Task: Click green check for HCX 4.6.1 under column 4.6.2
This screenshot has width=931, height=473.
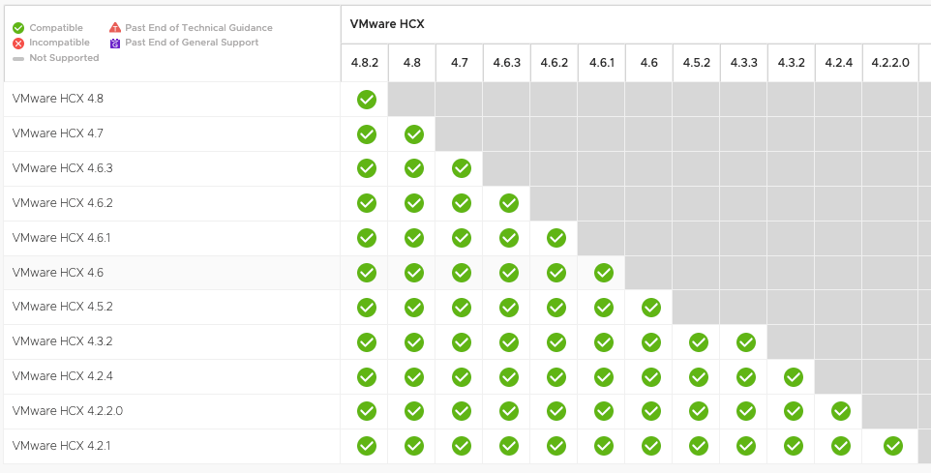Action: [x=556, y=238]
